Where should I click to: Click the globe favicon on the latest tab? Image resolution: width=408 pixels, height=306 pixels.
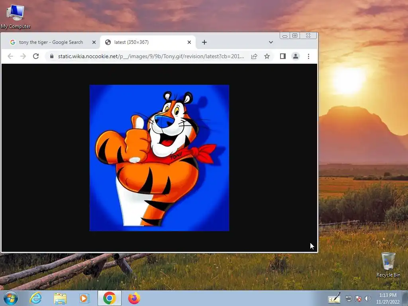[x=108, y=42]
